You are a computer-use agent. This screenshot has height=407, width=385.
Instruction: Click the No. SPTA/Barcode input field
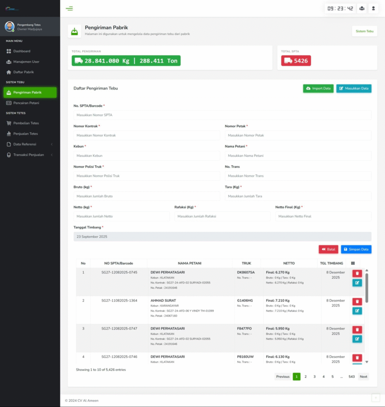[x=222, y=115]
